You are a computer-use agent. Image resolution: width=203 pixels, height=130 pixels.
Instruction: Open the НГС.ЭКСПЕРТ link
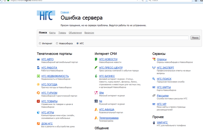[165, 68]
